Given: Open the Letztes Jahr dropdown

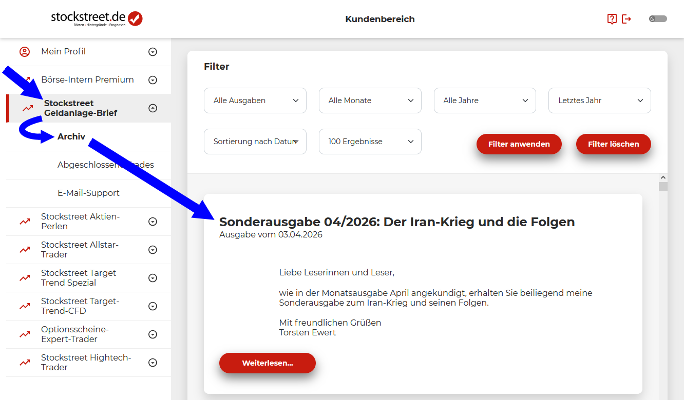Looking at the screenshot, I should tap(599, 101).
